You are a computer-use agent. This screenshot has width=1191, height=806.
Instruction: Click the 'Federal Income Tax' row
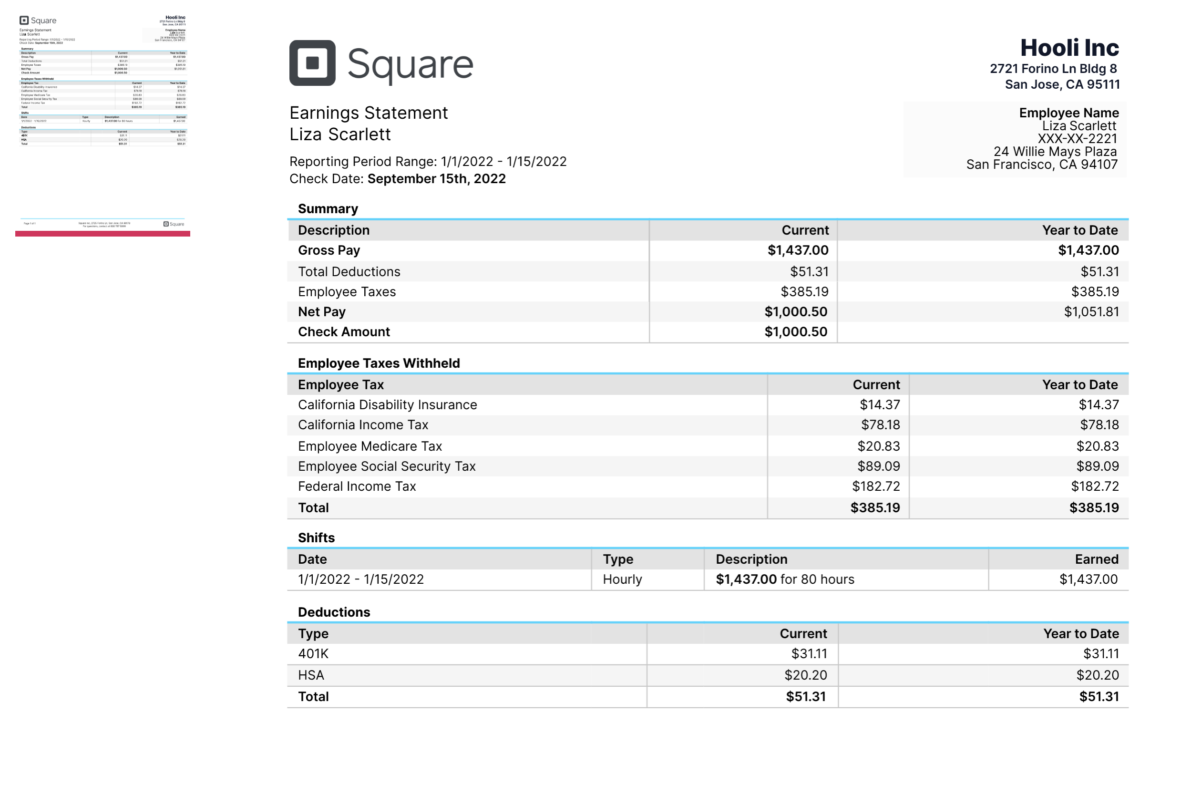(708, 486)
